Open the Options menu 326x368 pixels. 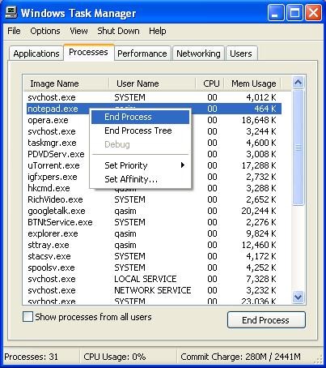pyautogui.click(x=45, y=31)
